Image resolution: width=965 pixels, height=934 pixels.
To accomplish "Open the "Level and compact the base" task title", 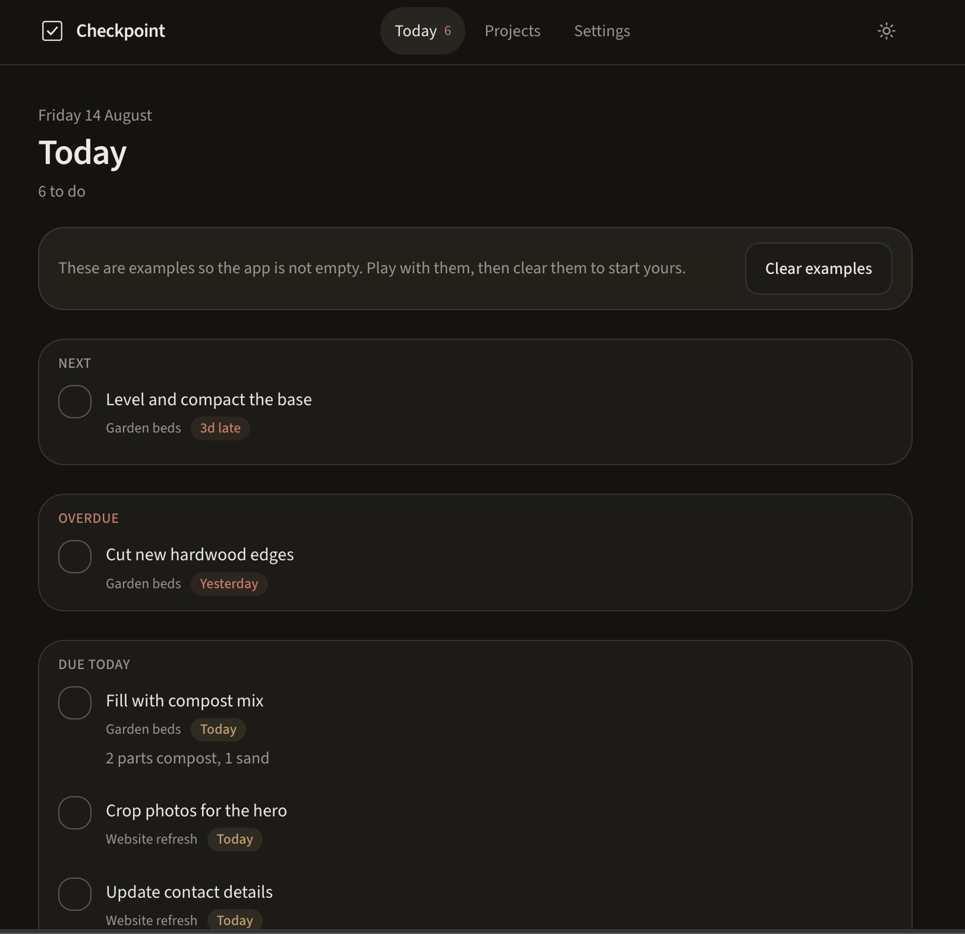I will pos(209,399).
